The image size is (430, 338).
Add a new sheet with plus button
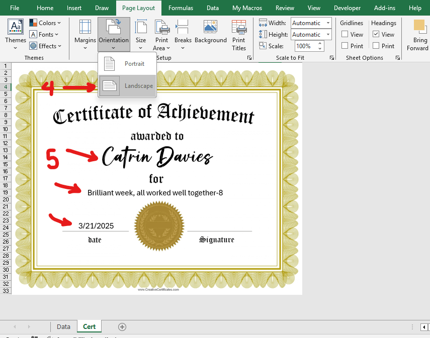point(122,327)
